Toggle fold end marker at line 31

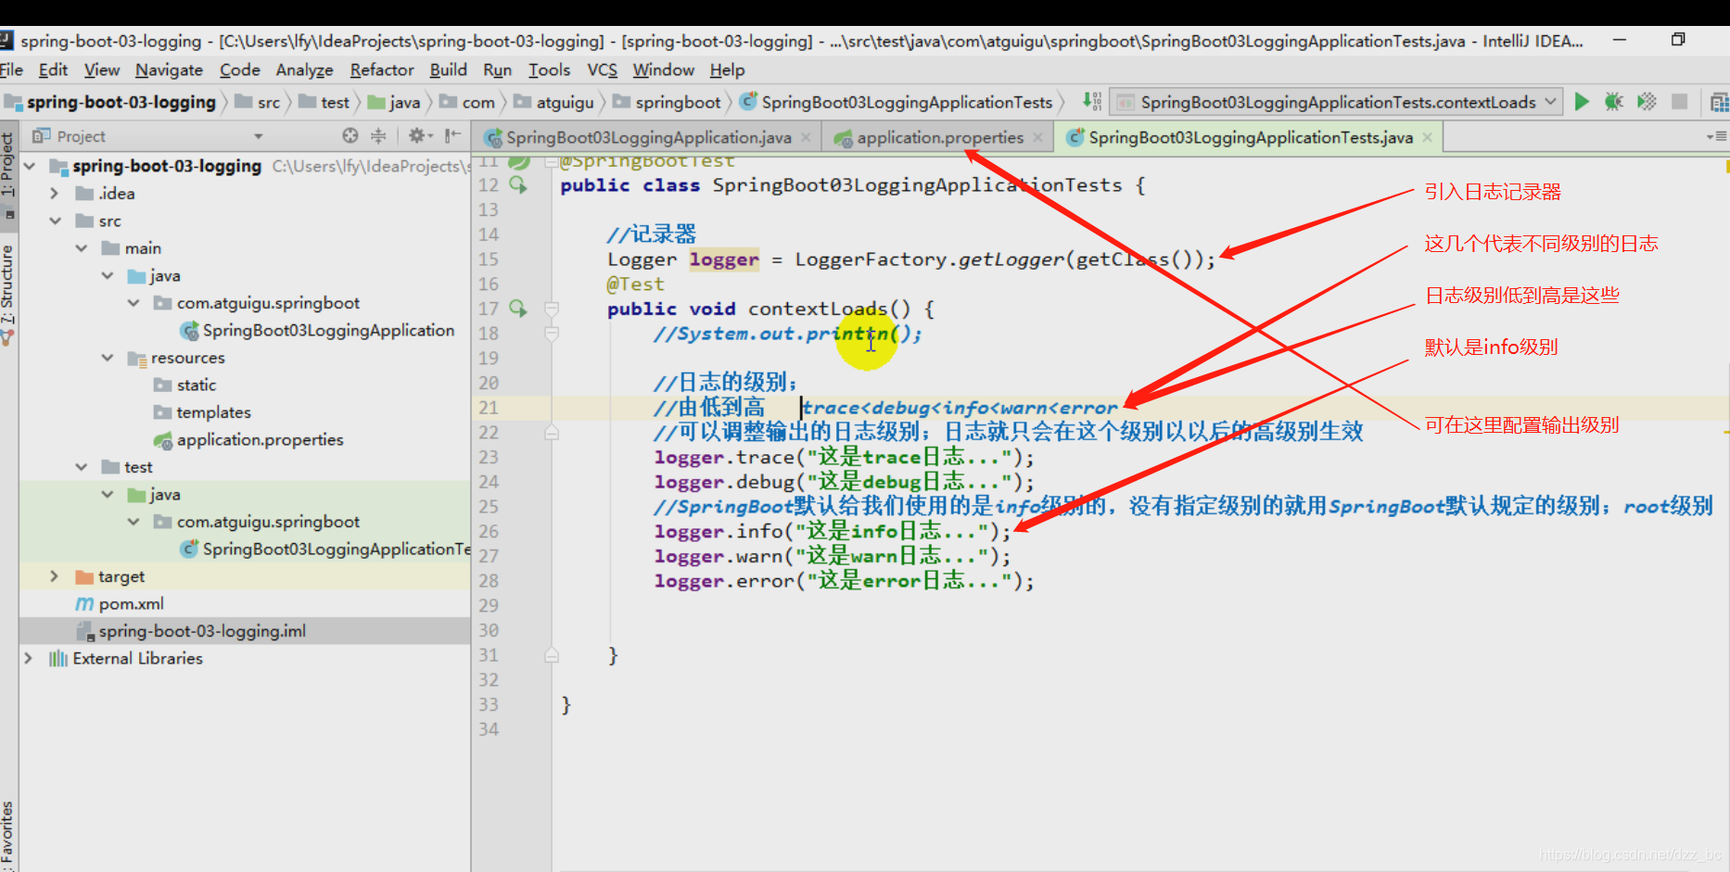(x=552, y=655)
